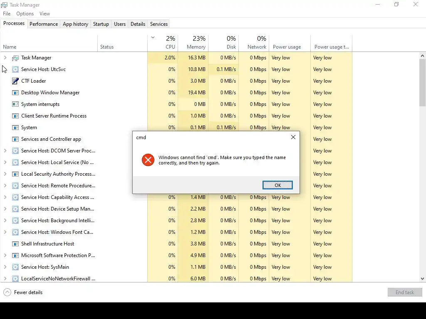The height and width of the screenshot is (319, 426).
Task: Click the scrollbar down arrow
Action: pyautogui.click(x=423, y=279)
